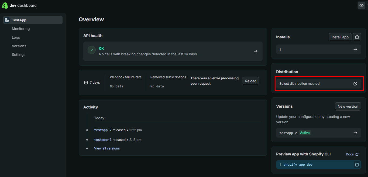The width and height of the screenshot is (368, 177).
Task: Open Installs count arrow
Action: [355, 49]
